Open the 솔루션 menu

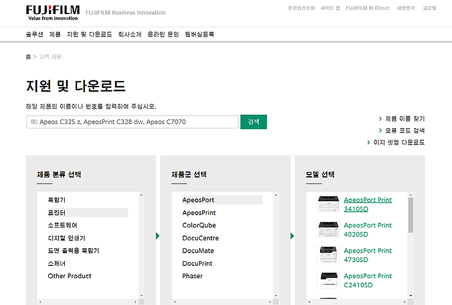click(35, 34)
